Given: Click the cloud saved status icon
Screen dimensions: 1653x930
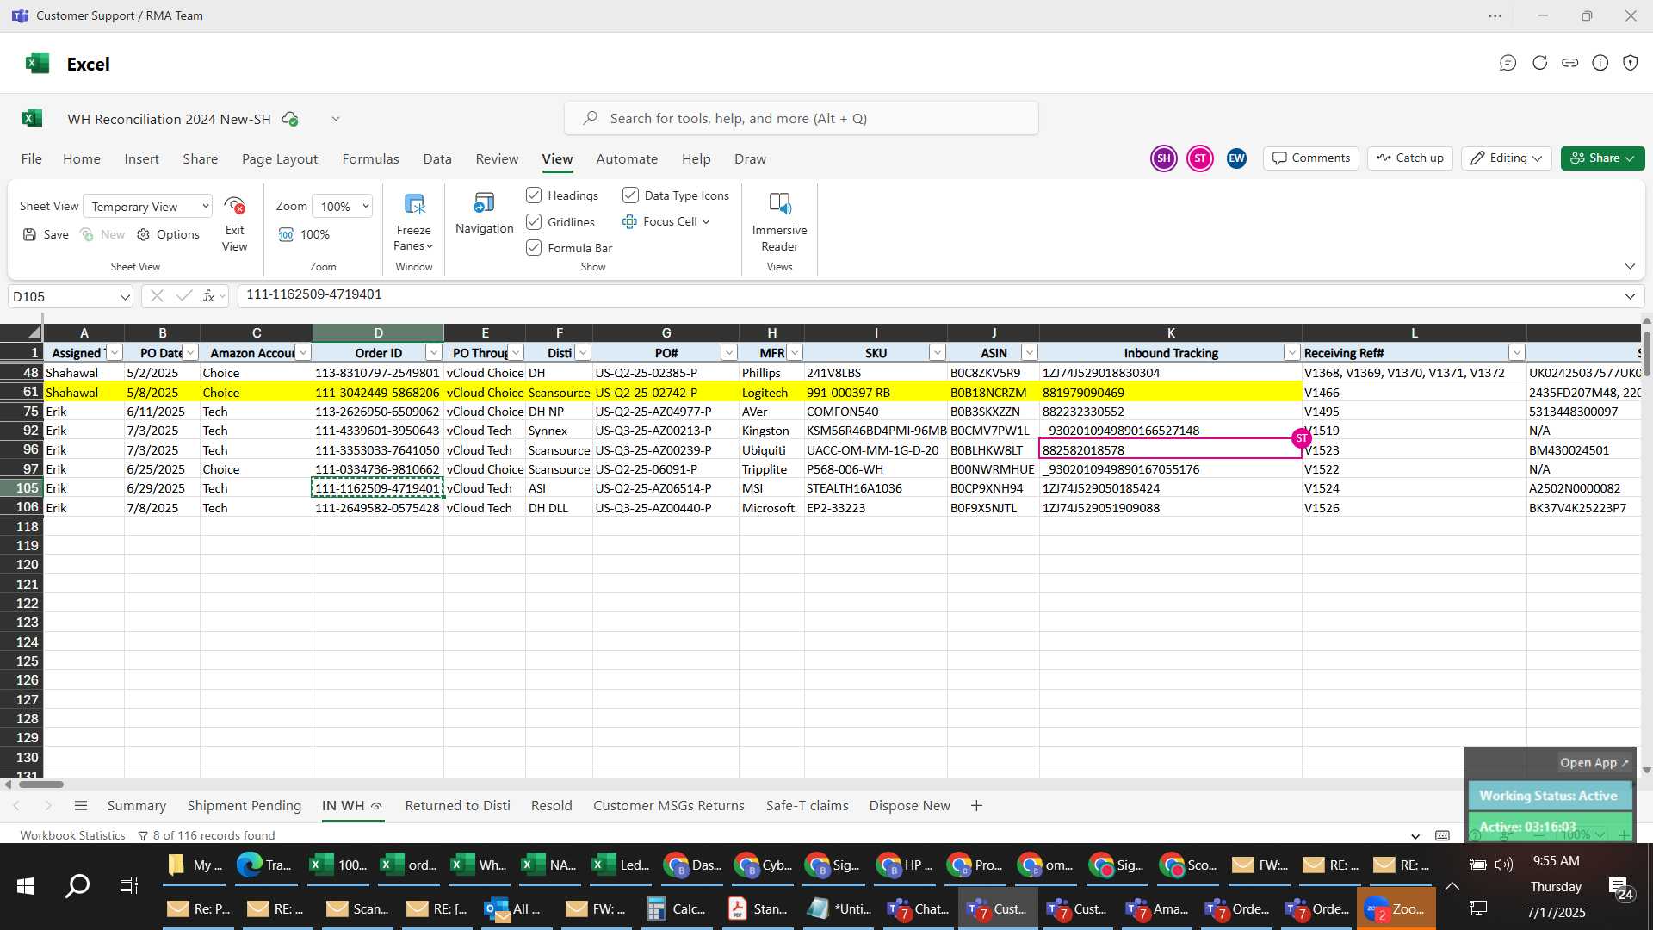Looking at the screenshot, I should tap(290, 119).
